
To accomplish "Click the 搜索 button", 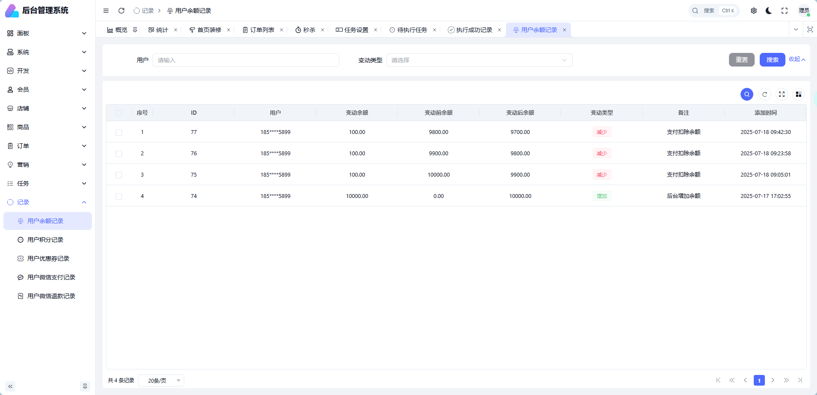I will (x=772, y=60).
